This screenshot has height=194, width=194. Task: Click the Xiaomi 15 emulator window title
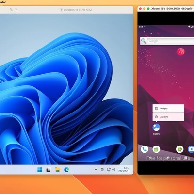coord(173,9)
